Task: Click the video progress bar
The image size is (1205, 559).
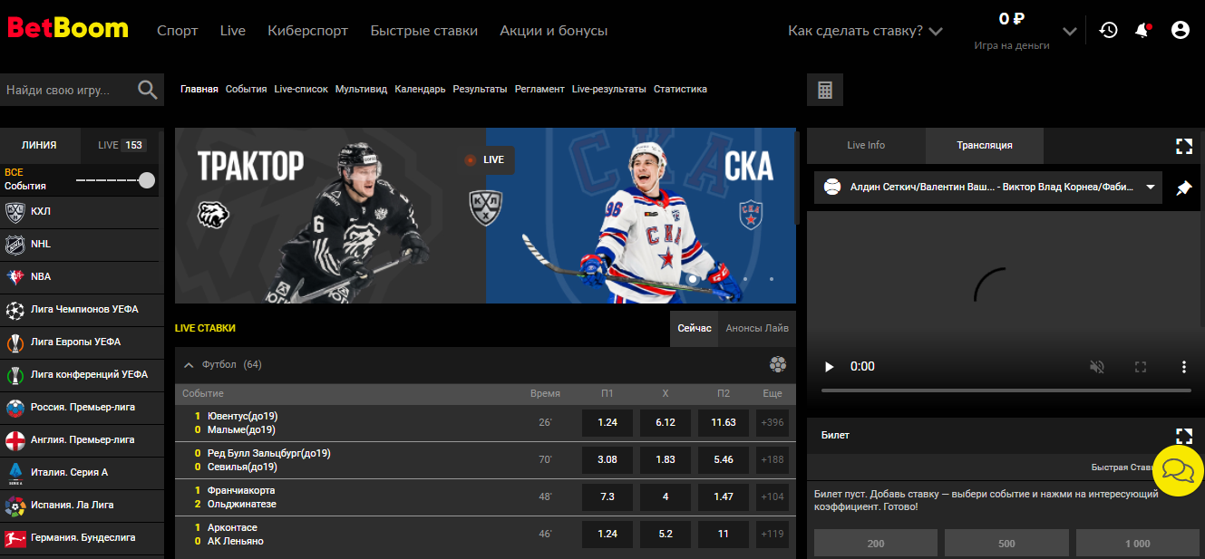Action: 1006,390
